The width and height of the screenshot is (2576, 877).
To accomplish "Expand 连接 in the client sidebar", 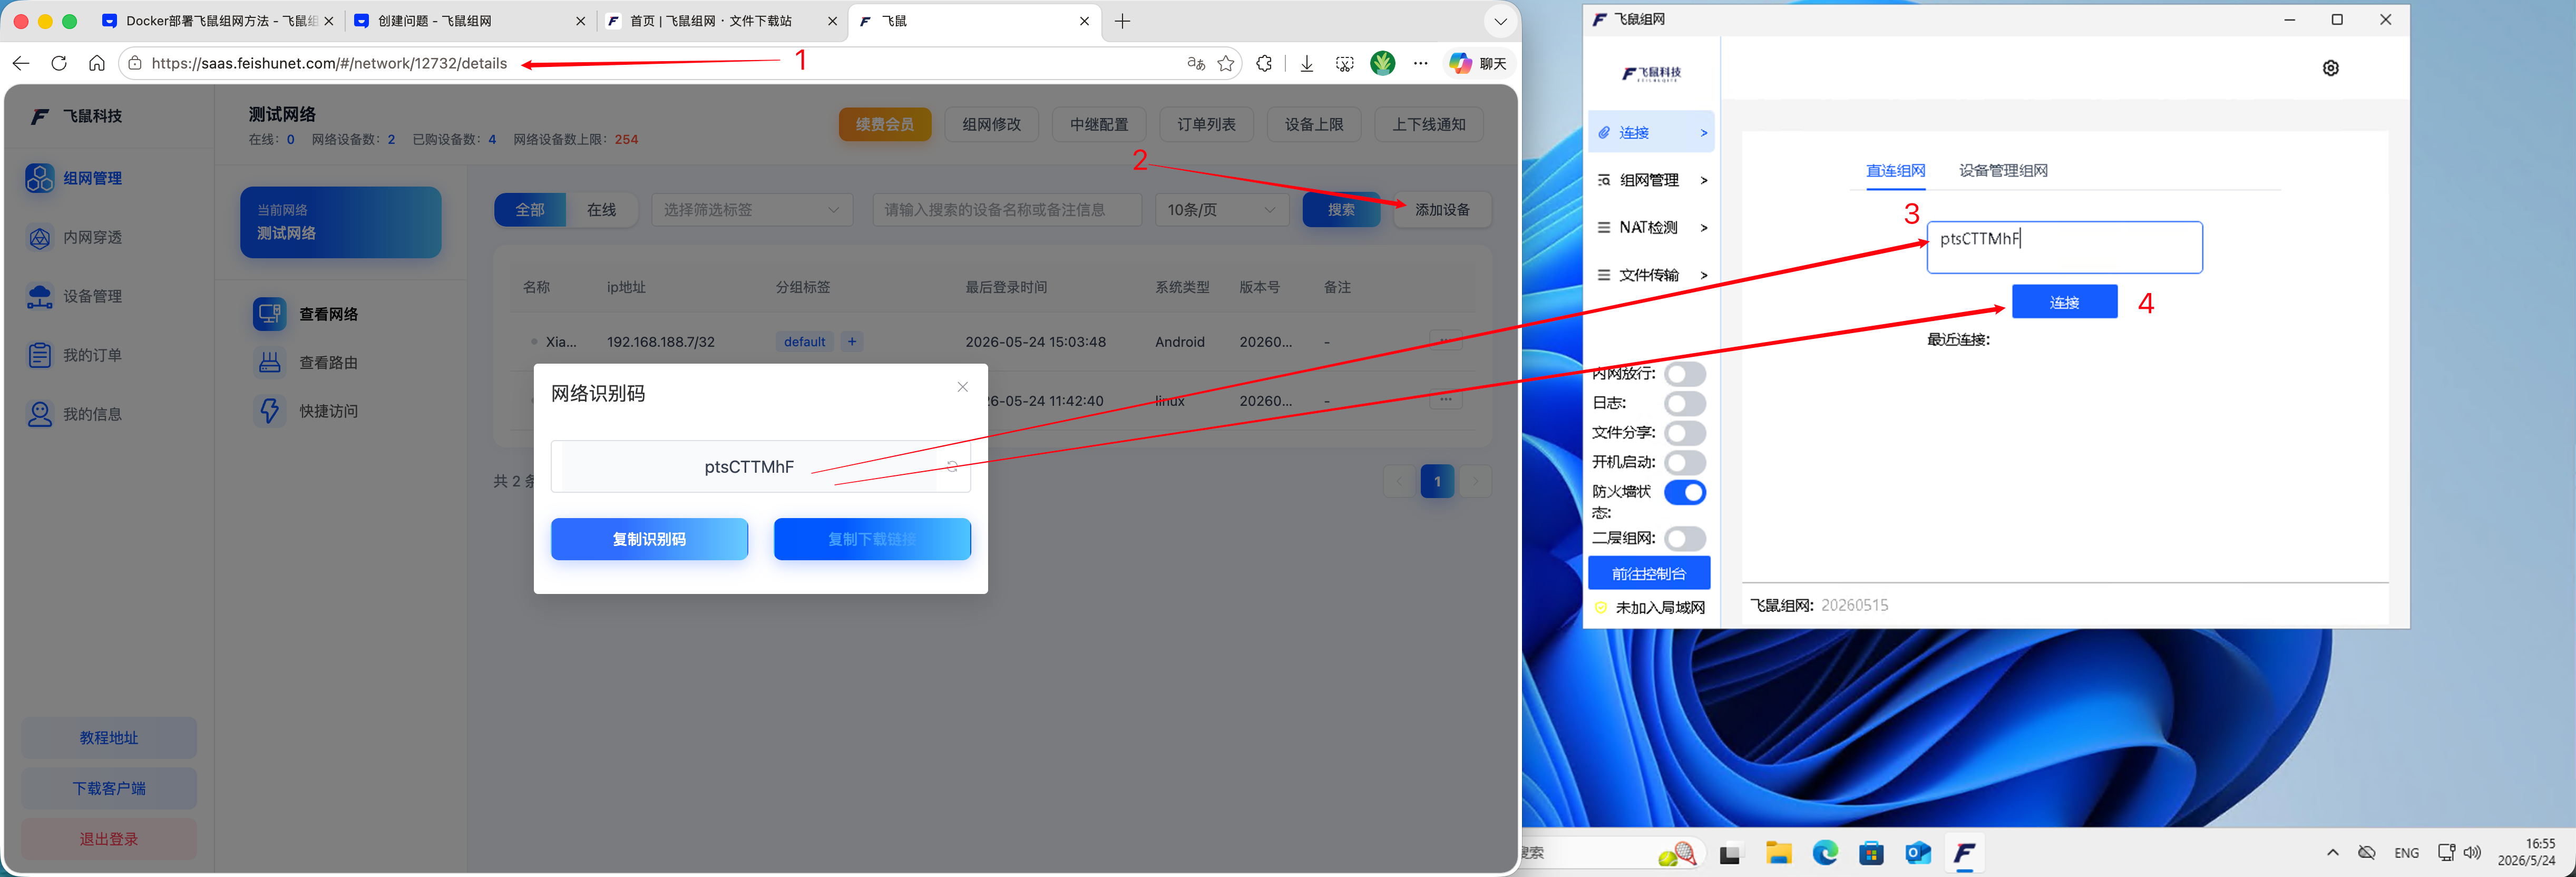I will coord(1651,132).
